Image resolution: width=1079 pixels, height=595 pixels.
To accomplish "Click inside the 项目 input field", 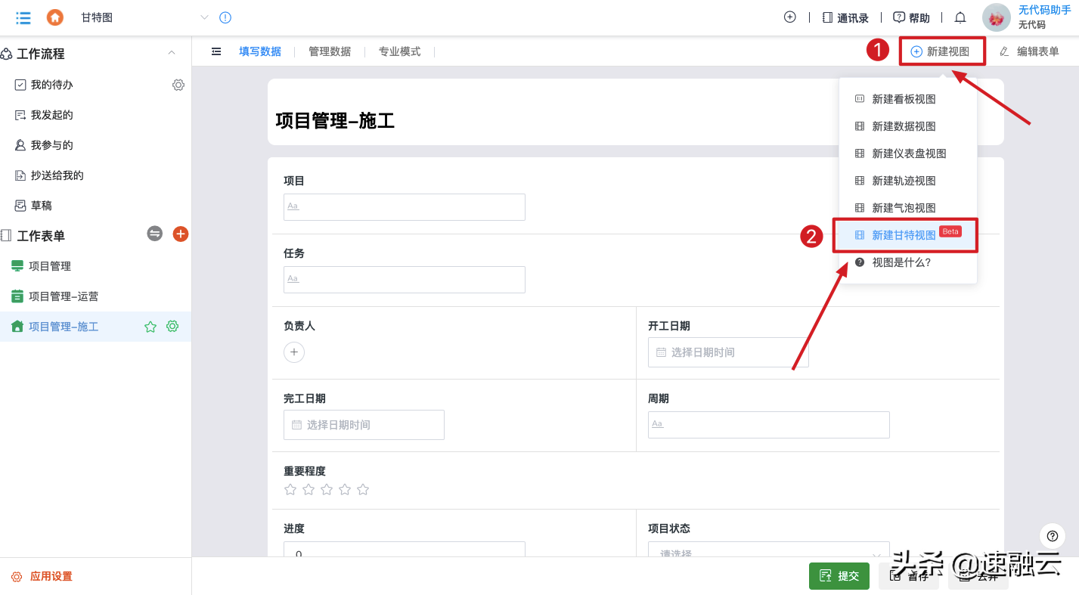I will 404,206.
